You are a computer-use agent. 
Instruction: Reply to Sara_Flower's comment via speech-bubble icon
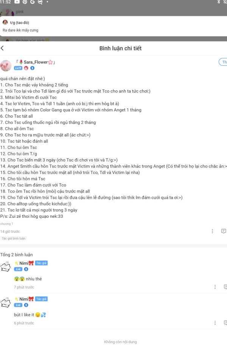tap(224, 231)
